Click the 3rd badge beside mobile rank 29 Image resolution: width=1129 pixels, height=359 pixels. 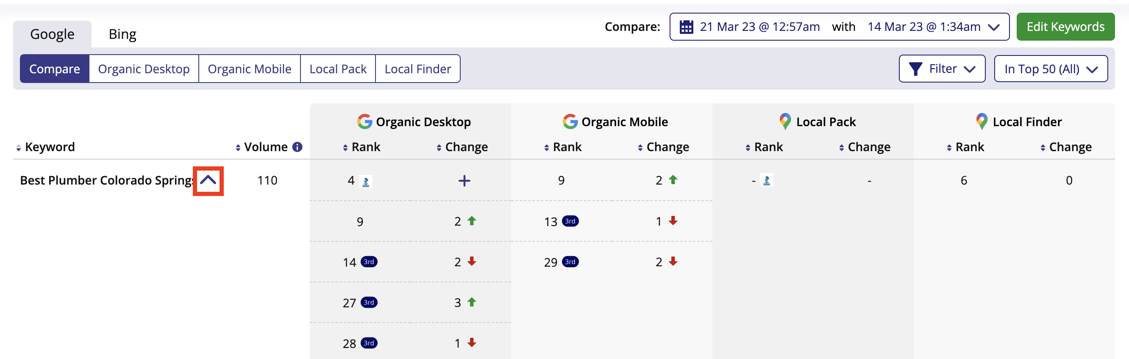(x=570, y=262)
